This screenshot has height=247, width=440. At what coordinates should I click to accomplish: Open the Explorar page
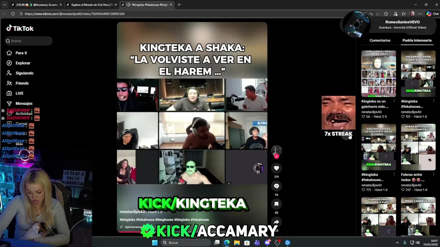pos(23,63)
